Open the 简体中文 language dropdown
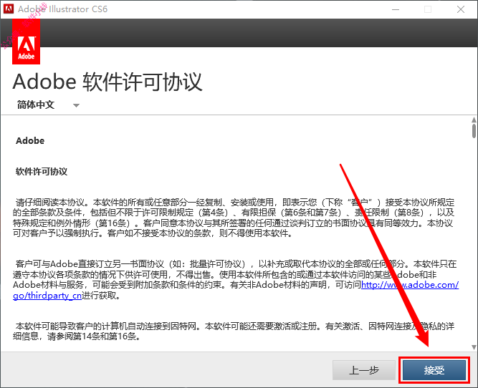The height and width of the screenshot is (388, 478). pos(48,105)
